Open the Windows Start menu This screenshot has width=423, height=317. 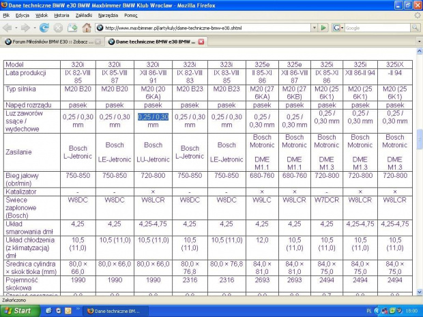20,311
